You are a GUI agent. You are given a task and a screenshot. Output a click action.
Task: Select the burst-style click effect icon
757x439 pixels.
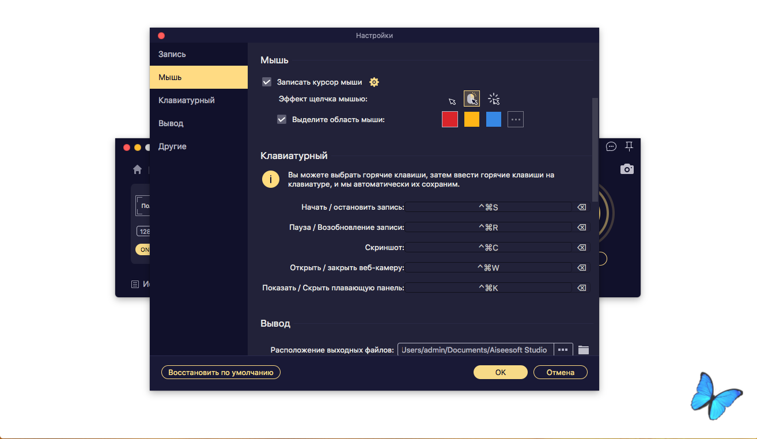494,99
